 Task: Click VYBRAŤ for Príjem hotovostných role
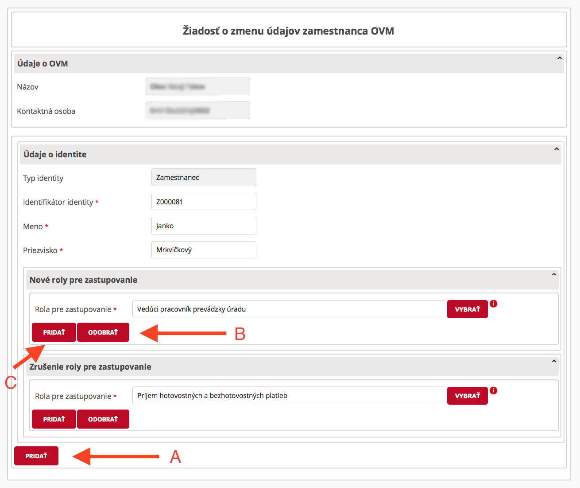pos(468,396)
